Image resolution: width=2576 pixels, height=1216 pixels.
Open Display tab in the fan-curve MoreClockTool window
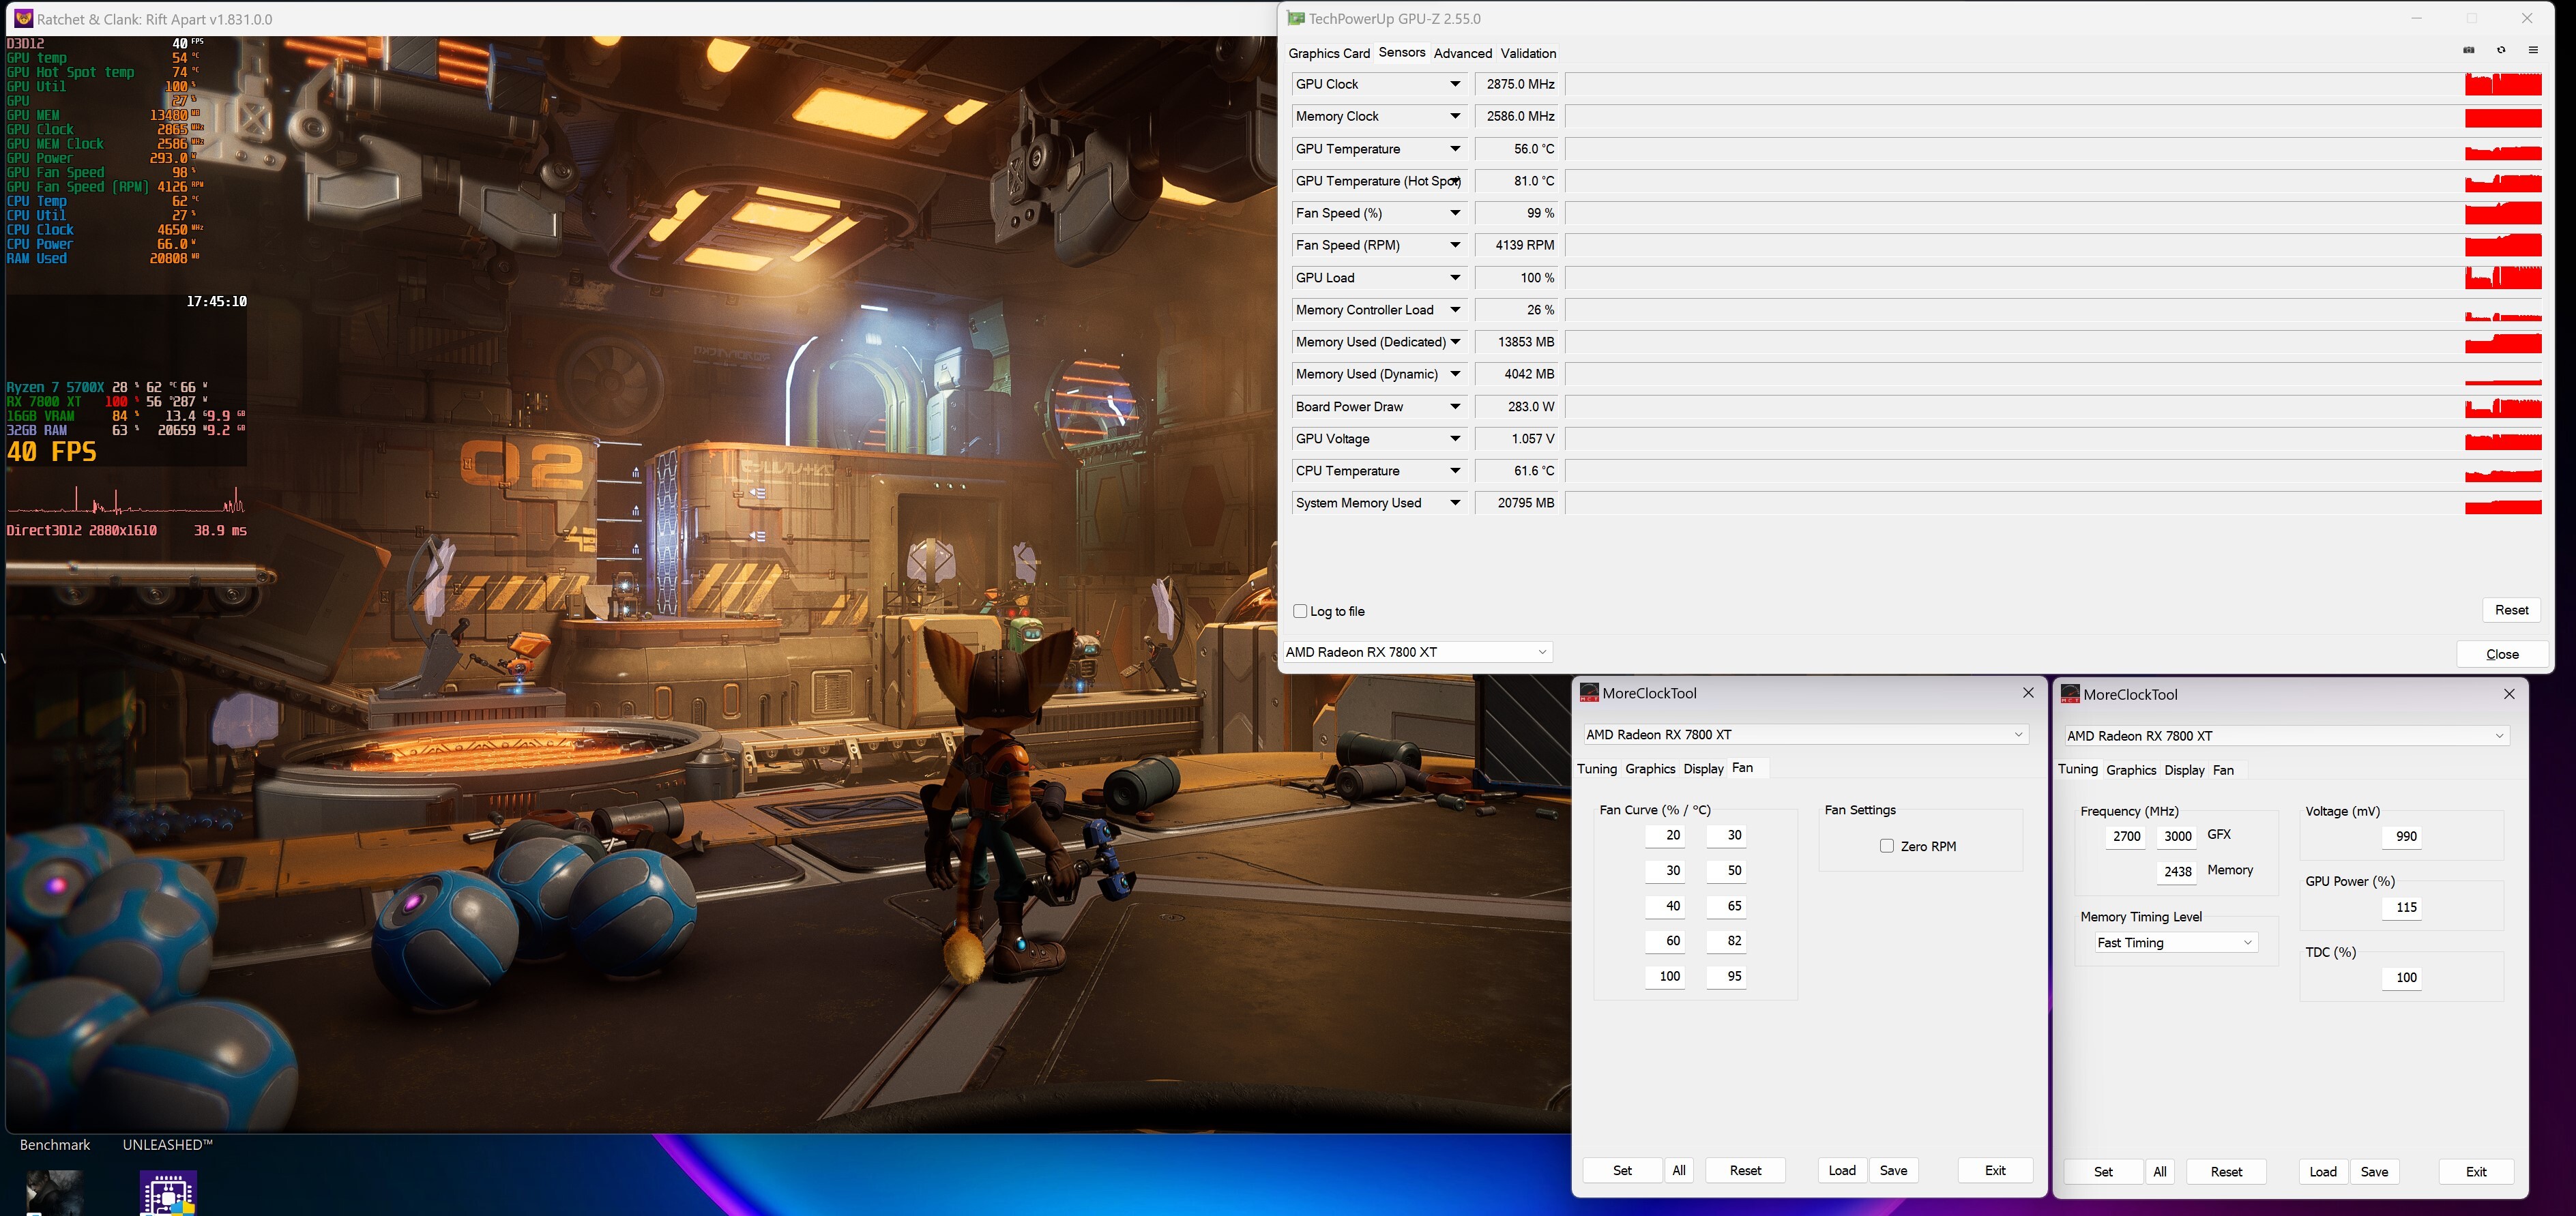pyautogui.click(x=1703, y=769)
